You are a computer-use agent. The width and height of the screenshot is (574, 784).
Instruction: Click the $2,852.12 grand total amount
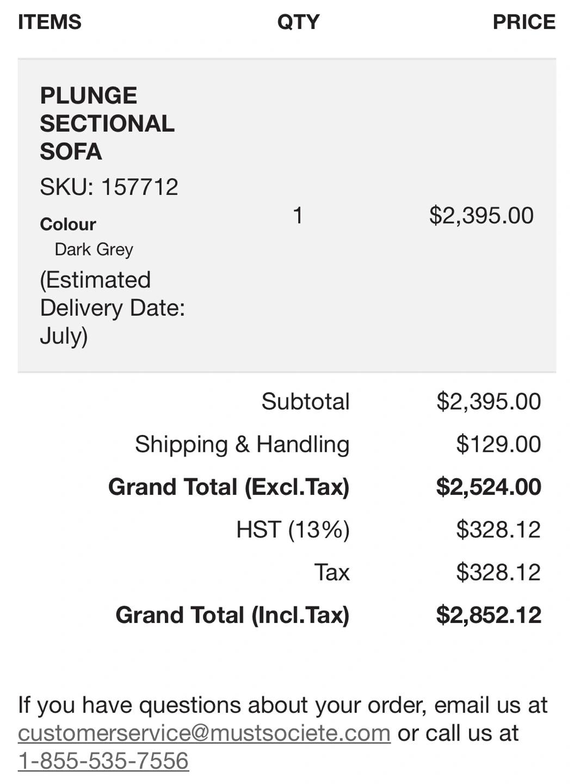pyautogui.click(x=488, y=615)
